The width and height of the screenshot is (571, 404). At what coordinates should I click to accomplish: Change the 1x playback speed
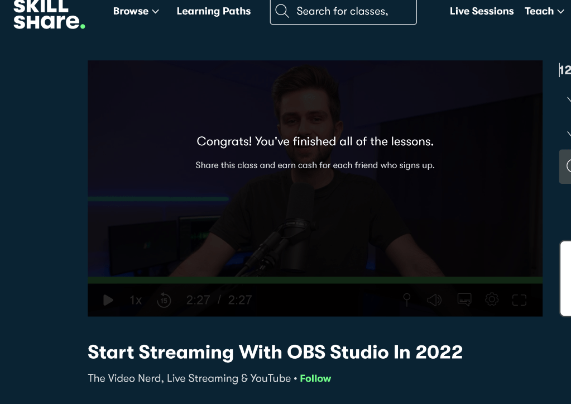pos(136,300)
